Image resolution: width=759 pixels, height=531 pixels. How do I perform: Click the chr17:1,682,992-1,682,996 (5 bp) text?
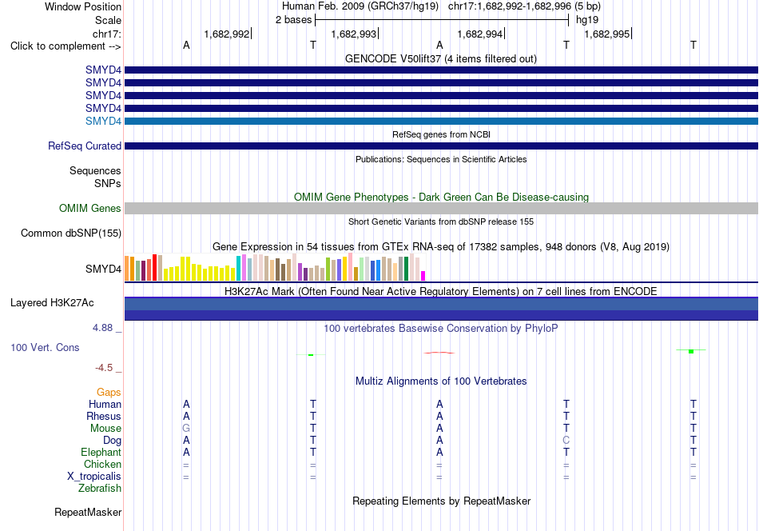(524, 6)
